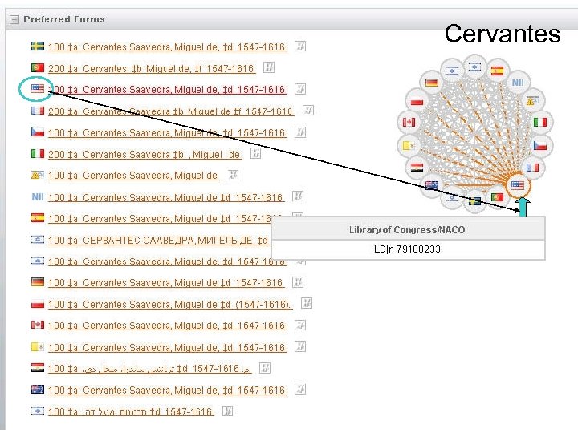
Task: Select the NII node in the cluster diagram
Action: tap(518, 83)
